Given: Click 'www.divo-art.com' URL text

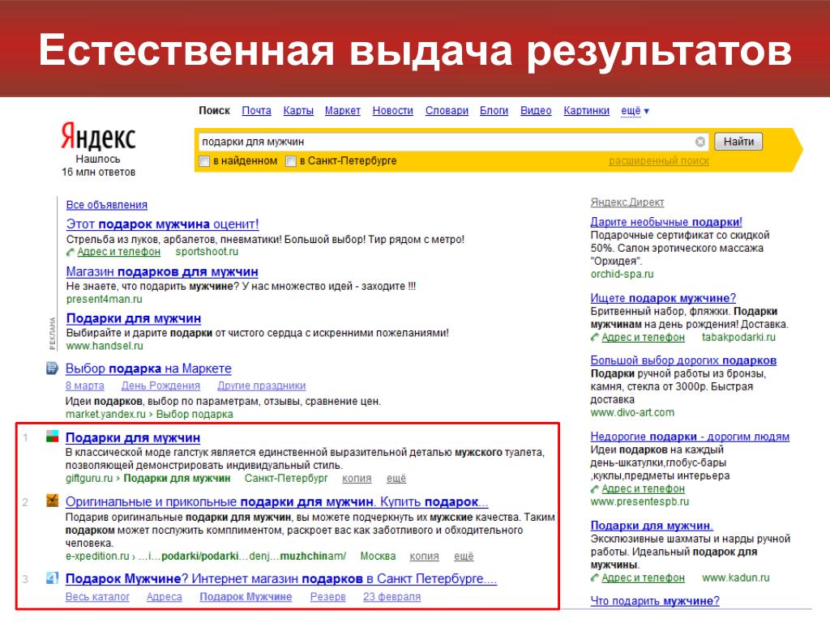Looking at the screenshot, I should coord(632,412).
